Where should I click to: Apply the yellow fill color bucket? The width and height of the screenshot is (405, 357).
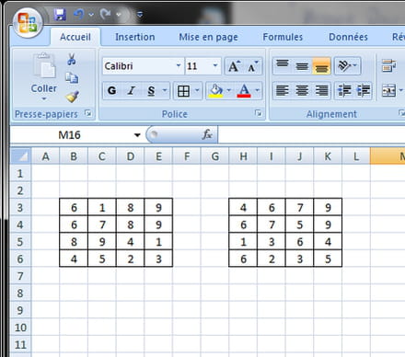coord(215,91)
